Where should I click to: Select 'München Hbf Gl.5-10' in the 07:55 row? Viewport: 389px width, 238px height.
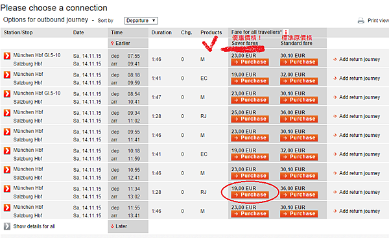pos(37,55)
